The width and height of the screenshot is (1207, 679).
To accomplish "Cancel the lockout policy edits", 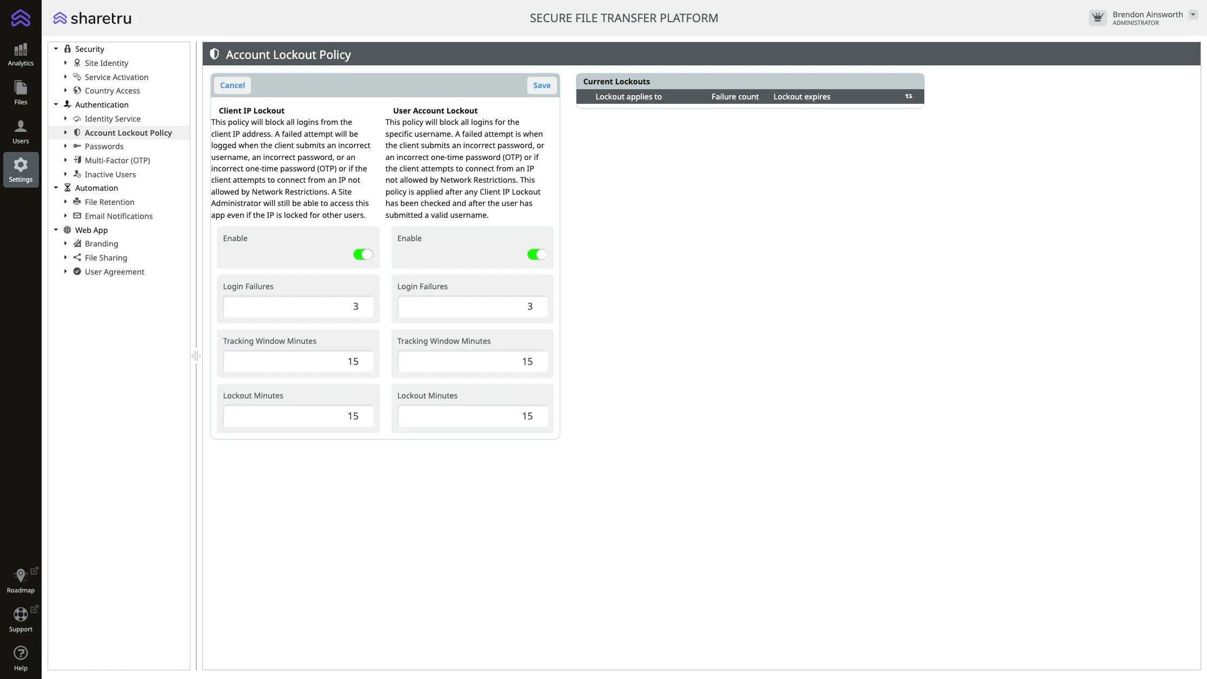I will click(x=232, y=85).
